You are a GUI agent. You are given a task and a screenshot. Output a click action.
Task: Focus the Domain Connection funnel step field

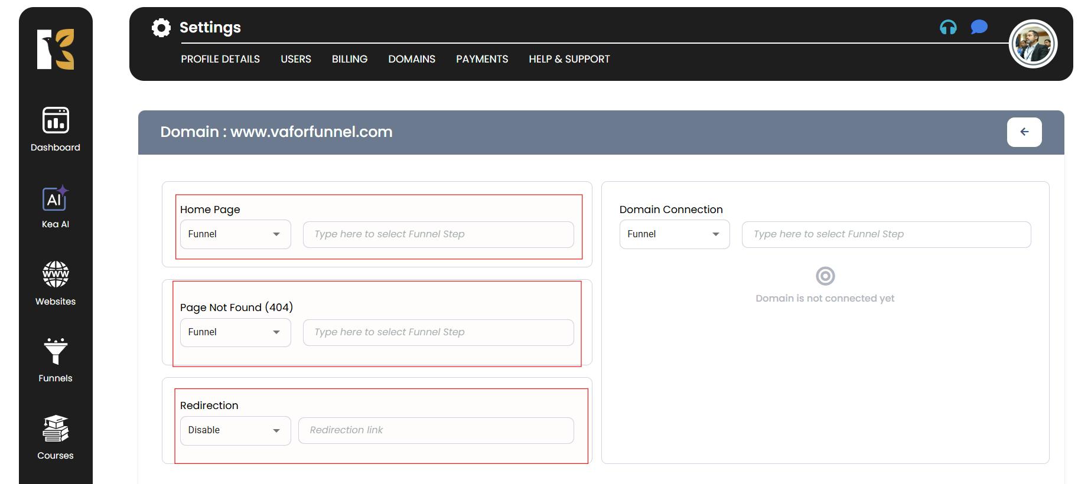pyautogui.click(x=886, y=234)
